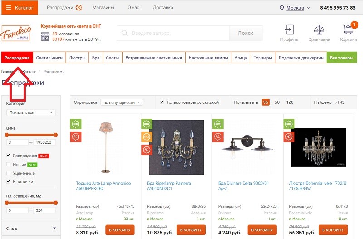Click the search field Введите запрос
Viewport: 363px width, 239px height.
(x=173, y=33)
